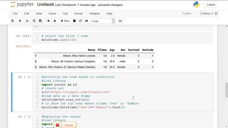Viewport: 228px width, 128px height.
Task: Click the Python 3 kernel name
Action: click(207, 14)
